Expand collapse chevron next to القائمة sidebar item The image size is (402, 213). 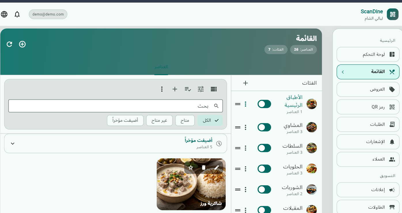click(343, 72)
